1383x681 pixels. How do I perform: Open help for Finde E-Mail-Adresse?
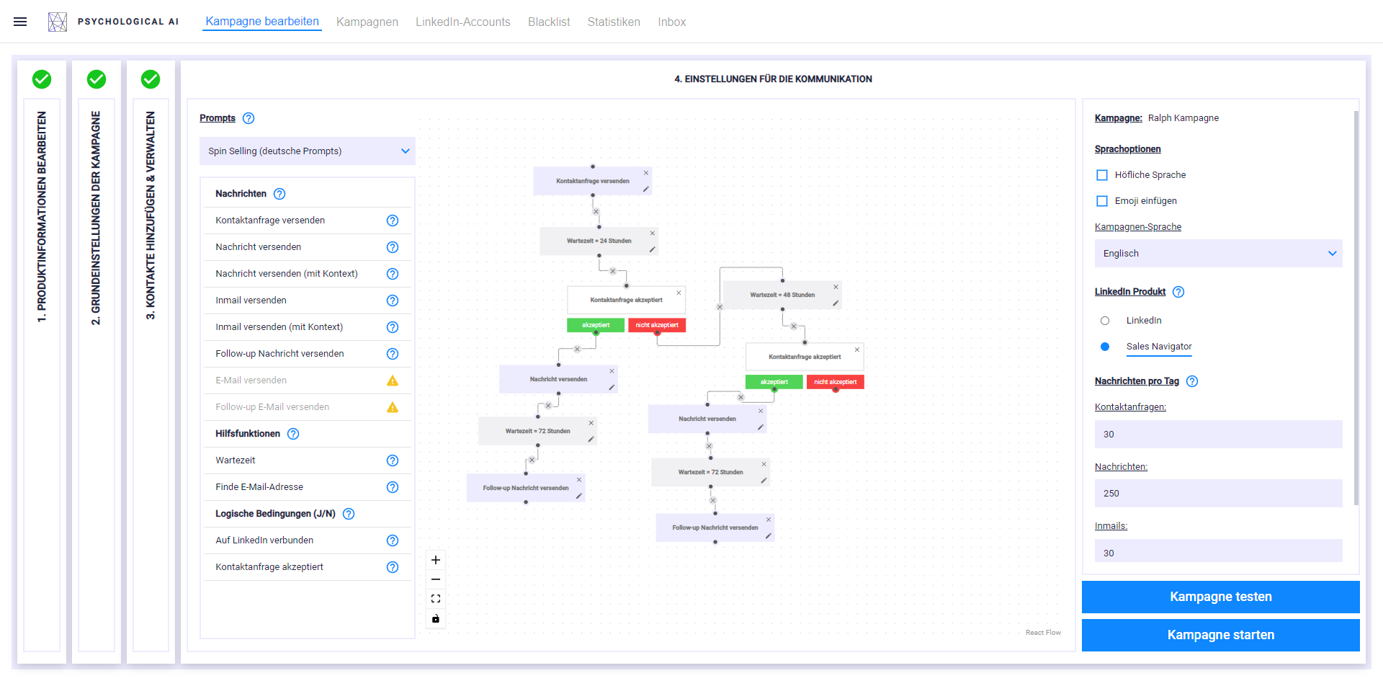pos(393,487)
